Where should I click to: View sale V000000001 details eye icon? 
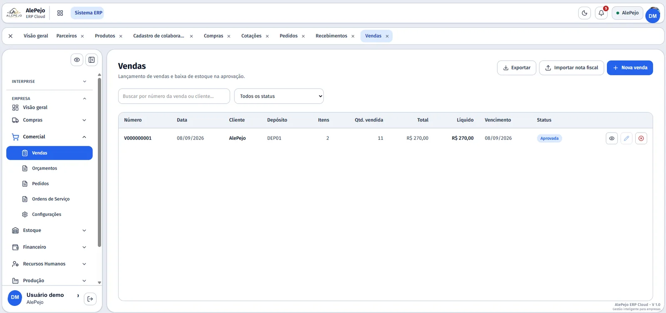tap(612, 138)
